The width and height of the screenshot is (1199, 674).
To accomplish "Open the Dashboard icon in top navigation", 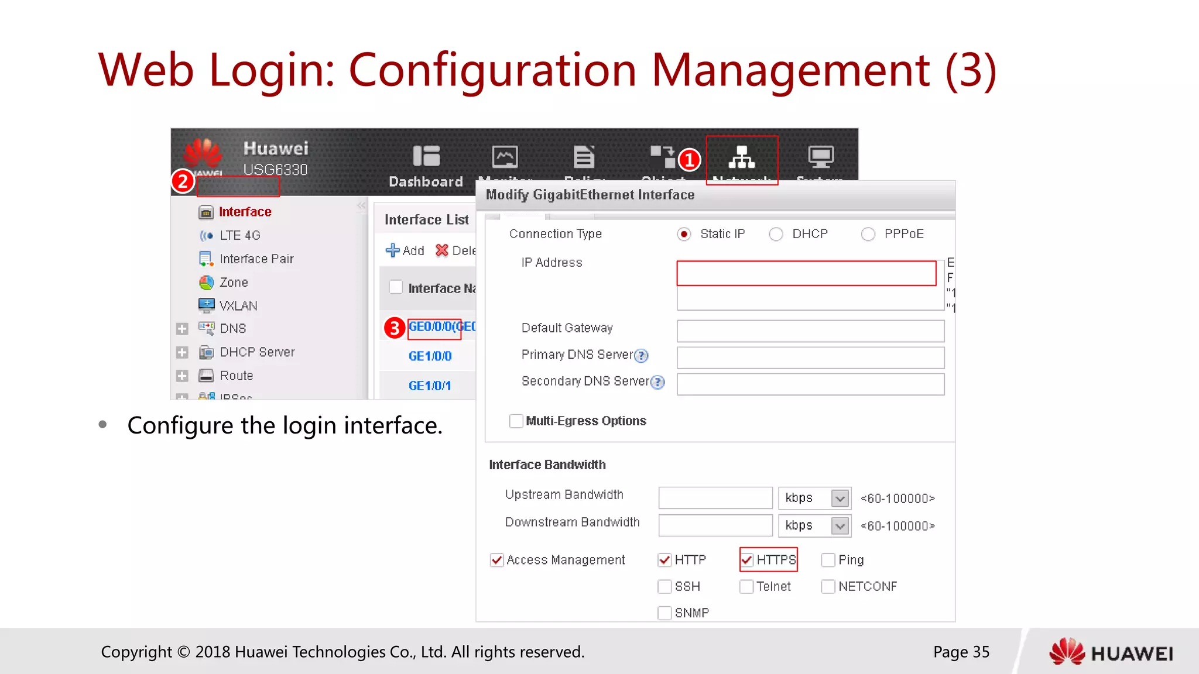I will coord(426,156).
